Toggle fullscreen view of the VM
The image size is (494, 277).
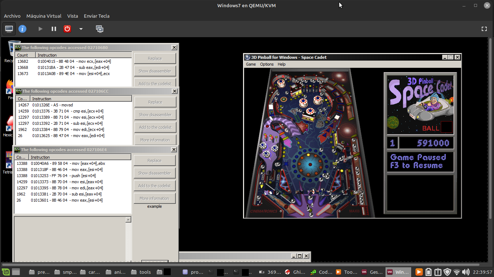484,29
